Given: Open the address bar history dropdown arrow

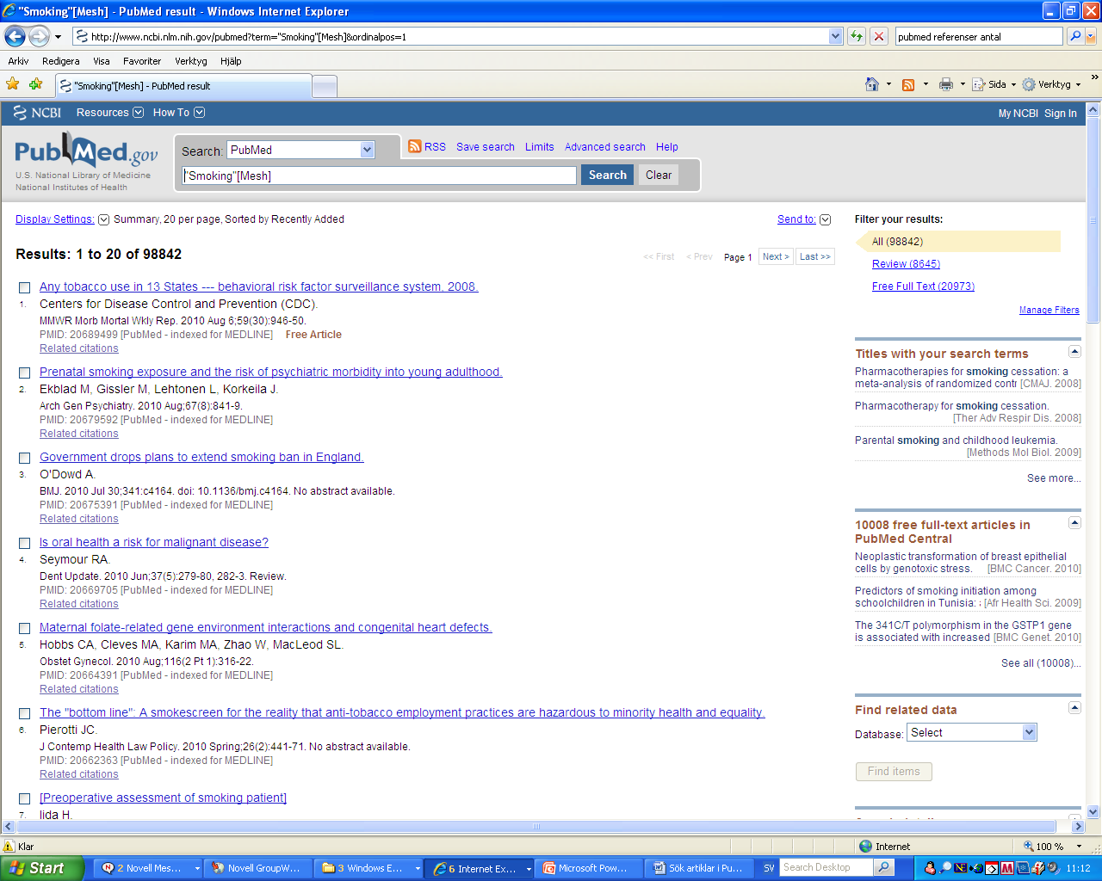Looking at the screenshot, I should 835,36.
